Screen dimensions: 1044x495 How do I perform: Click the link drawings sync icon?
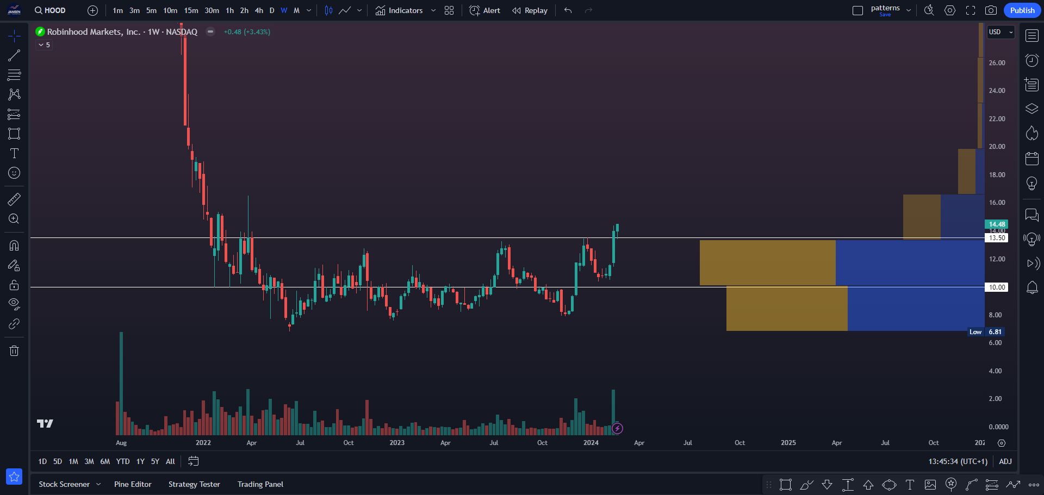(x=14, y=324)
